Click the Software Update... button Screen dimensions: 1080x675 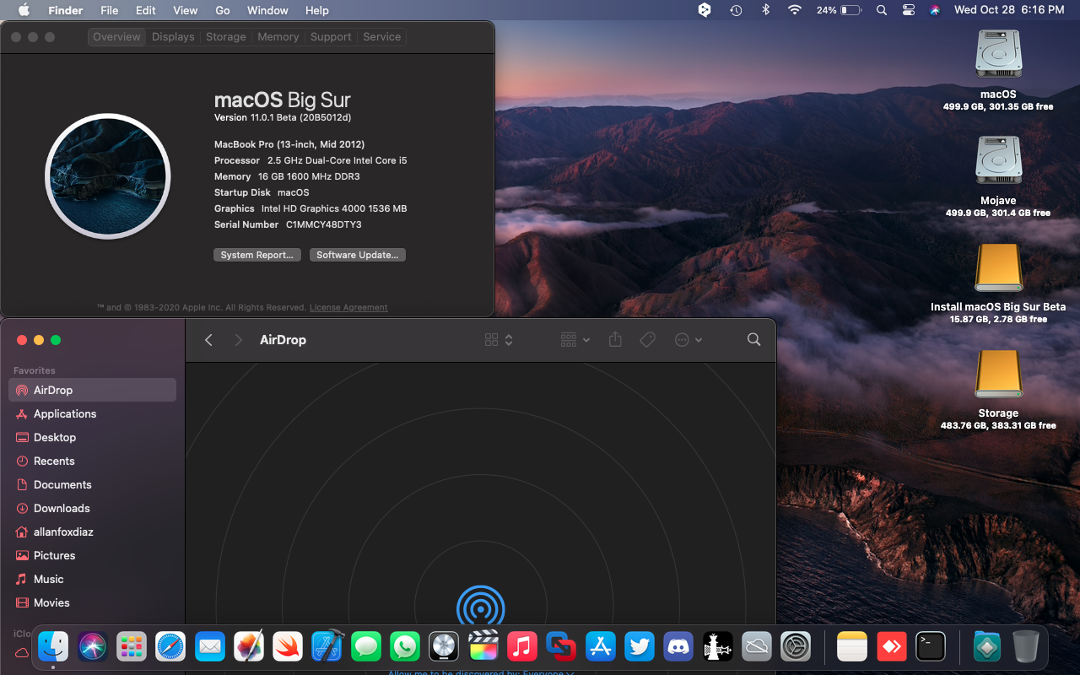(x=358, y=255)
